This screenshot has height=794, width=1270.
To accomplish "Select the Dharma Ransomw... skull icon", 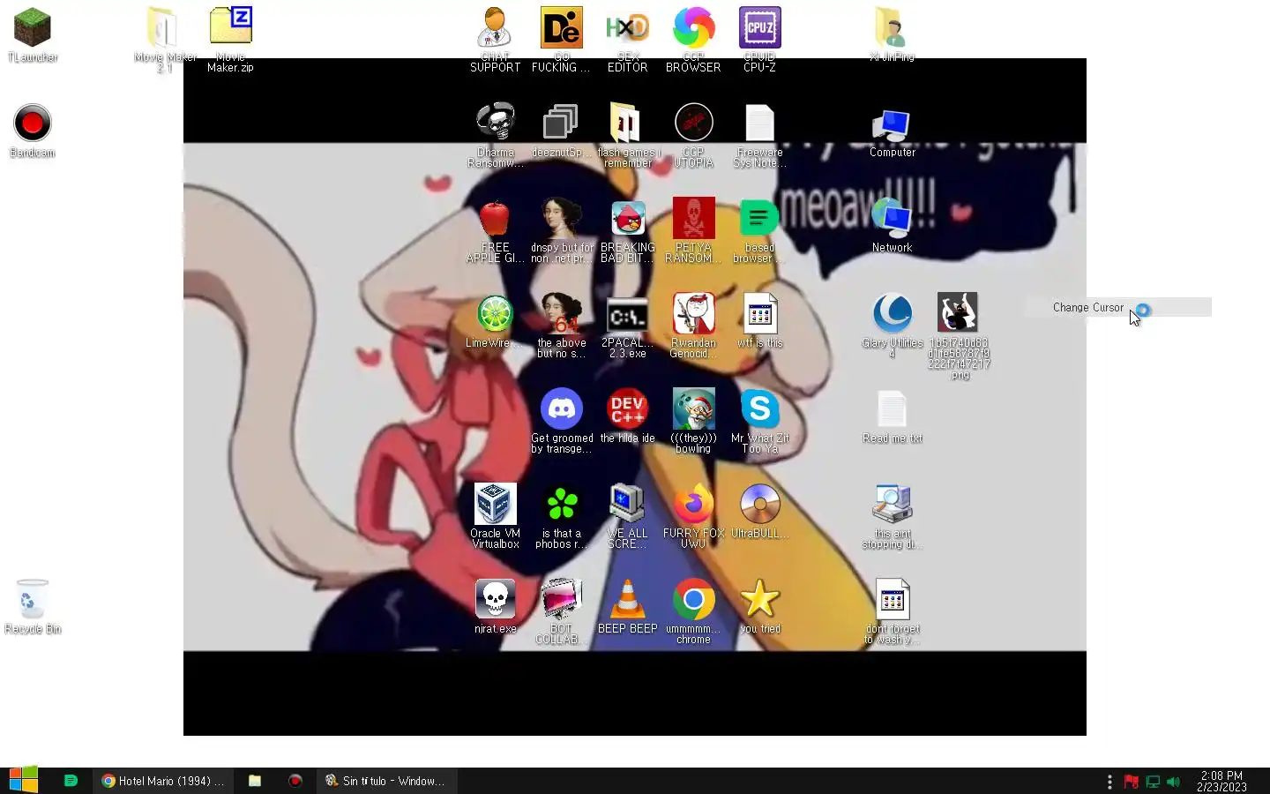I will click(495, 124).
